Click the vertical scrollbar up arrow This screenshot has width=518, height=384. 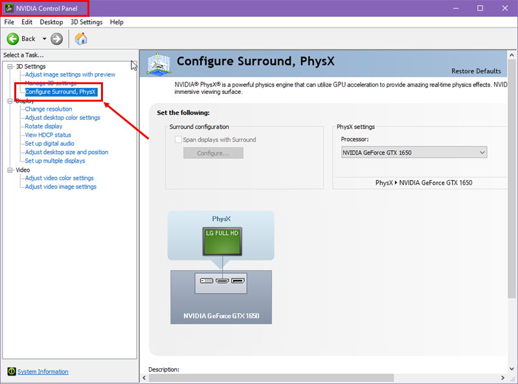pos(512,55)
